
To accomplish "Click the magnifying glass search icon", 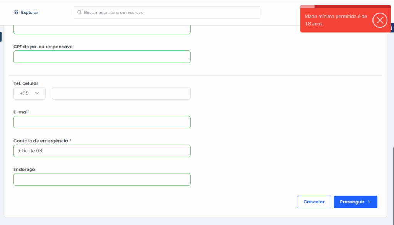I will point(80,12).
